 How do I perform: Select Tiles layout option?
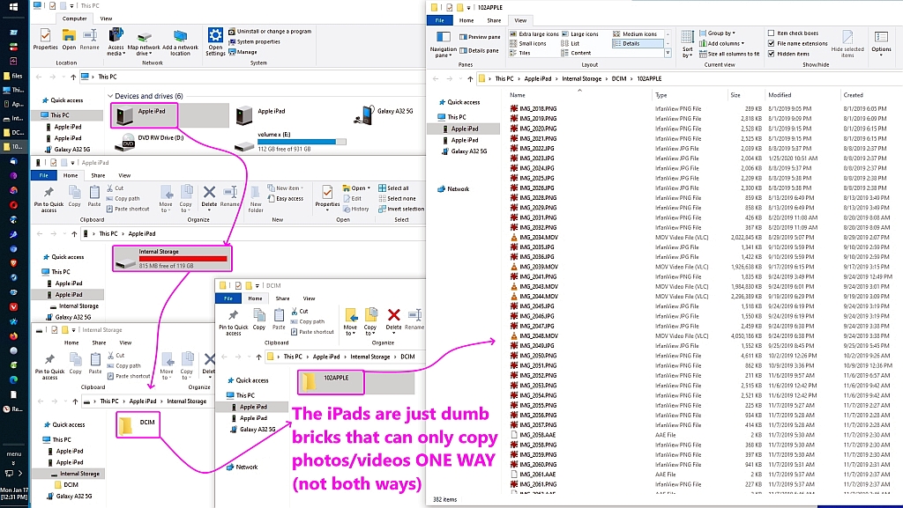click(520, 54)
